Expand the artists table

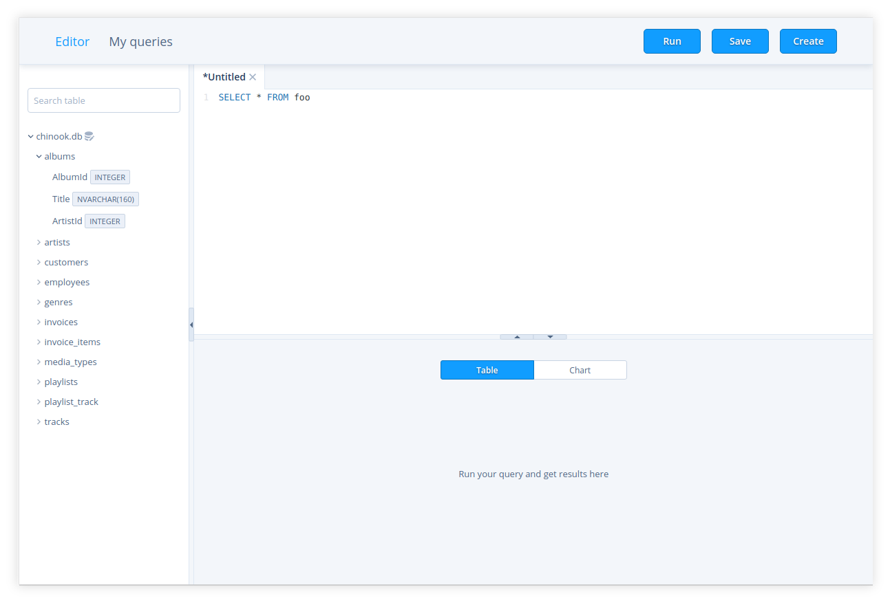coord(39,242)
